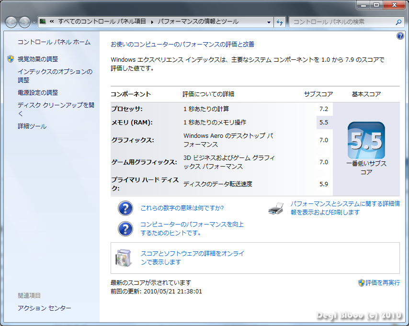The height and width of the screenshot is (326, 409).
Task: Select the ゲーム用グラフィックス subscore 7.0
Action: click(x=324, y=162)
